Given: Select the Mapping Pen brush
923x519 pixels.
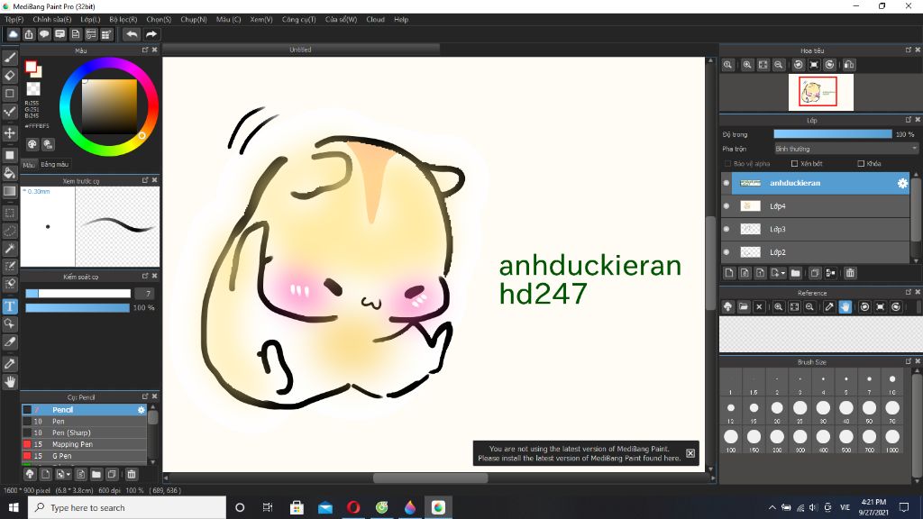Looking at the screenshot, I should click(84, 444).
